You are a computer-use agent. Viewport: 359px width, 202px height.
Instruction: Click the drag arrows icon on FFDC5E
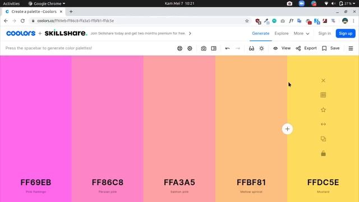pyautogui.click(x=323, y=124)
